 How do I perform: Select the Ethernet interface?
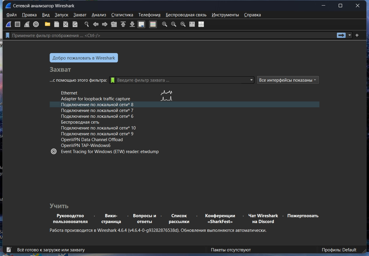(69, 93)
